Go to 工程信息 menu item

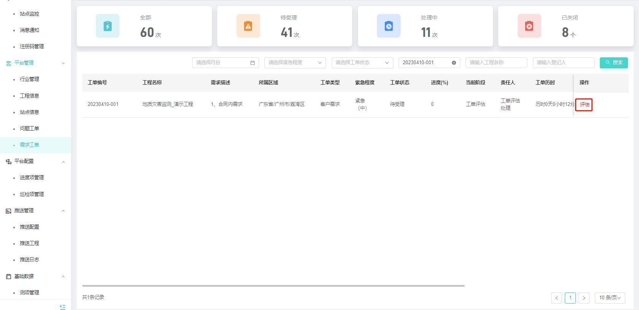pyautogui.click(x=29, y=96)
